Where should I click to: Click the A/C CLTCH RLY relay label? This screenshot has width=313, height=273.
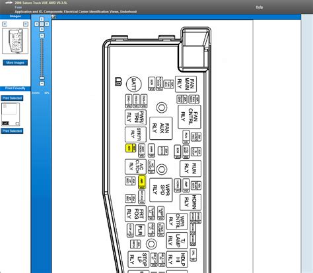[x=135, y=167]
